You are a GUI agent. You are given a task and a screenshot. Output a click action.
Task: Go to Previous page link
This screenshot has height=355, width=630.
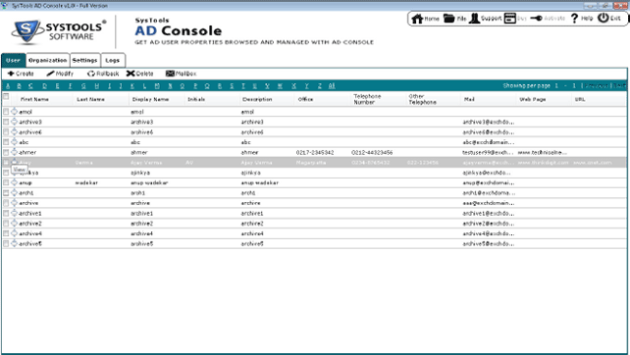click(597, 85)
